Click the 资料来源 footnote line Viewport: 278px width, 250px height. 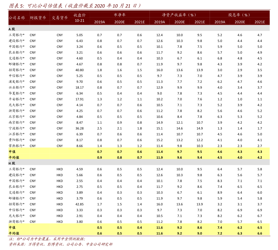click(x=61, y=244)
